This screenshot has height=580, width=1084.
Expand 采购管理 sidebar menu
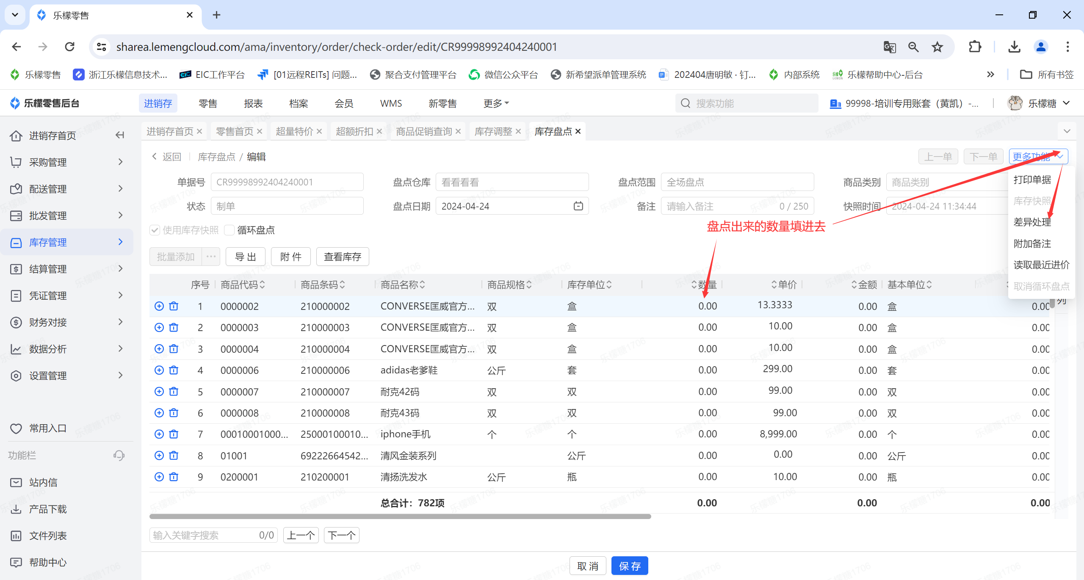66,162
